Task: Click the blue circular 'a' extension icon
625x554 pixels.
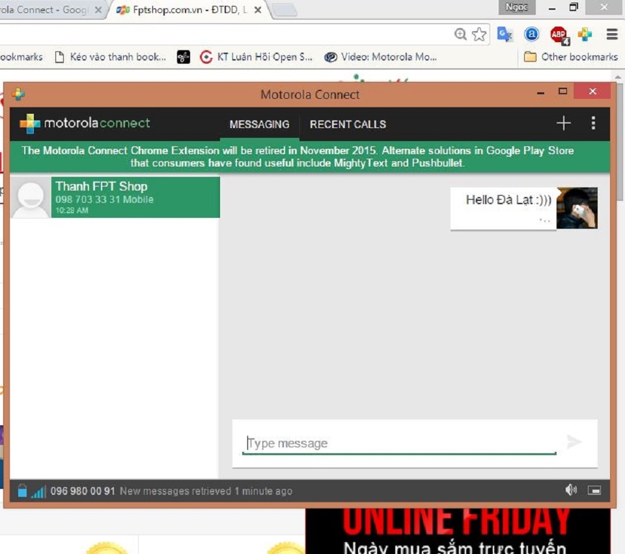Action: pyautogui.click(x=531, y=34)
